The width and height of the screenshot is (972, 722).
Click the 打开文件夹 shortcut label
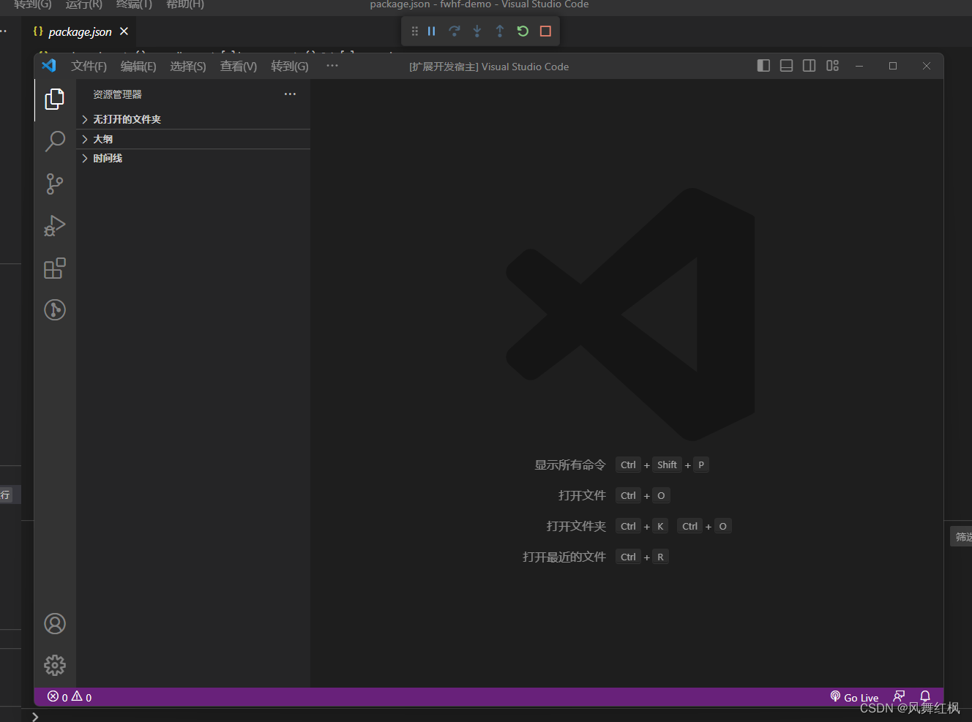pos(576,527)
